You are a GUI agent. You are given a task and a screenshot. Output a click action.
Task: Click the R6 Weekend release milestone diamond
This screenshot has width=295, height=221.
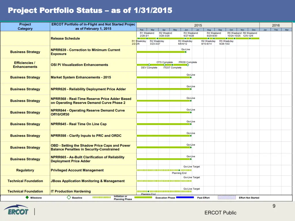(250, 38)
